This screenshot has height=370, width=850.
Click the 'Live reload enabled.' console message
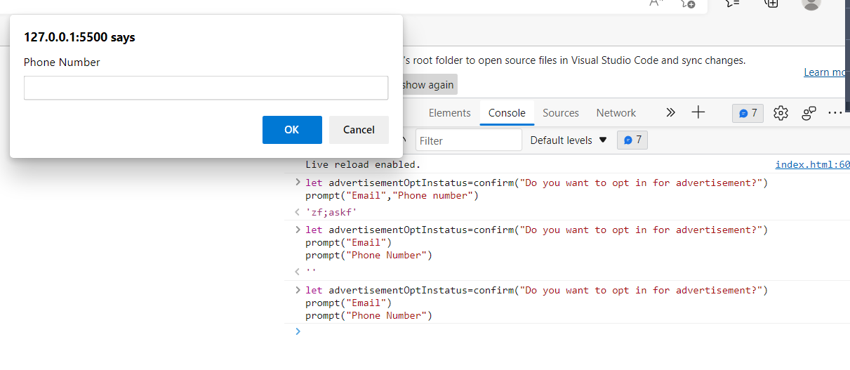tap(362, 165)
